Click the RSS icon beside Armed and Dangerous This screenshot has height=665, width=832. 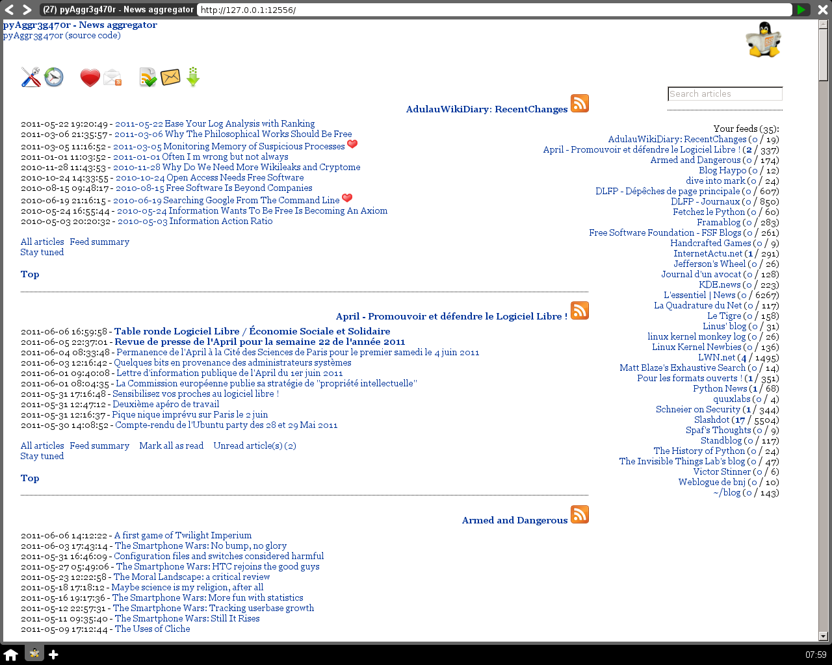coord(579,514)
